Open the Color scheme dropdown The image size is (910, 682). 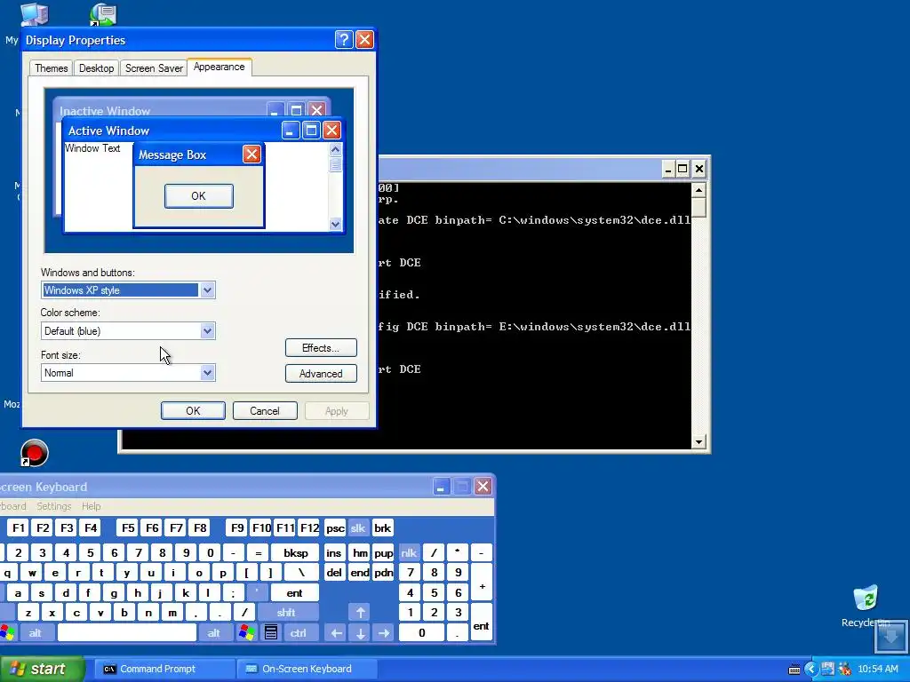click(207, 331)
